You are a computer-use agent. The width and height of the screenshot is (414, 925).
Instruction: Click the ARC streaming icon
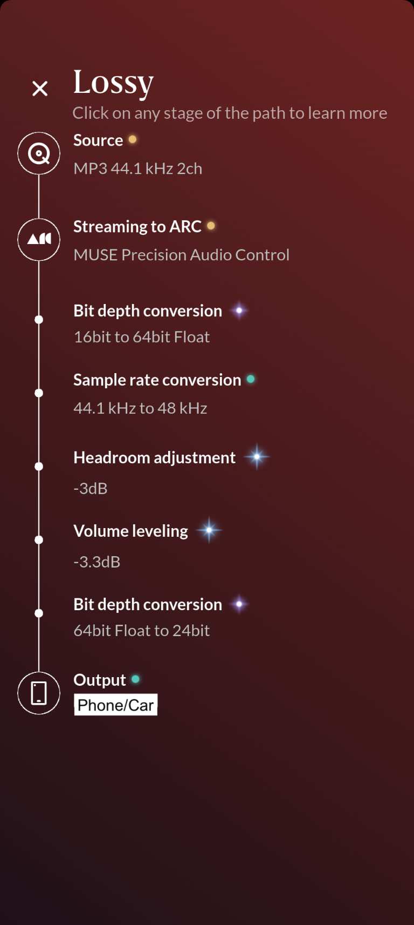tap(39, 239)
